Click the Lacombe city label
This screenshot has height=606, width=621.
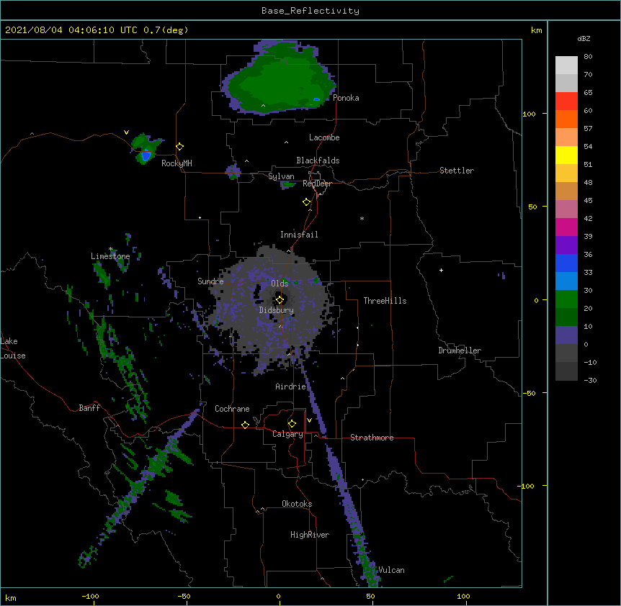(x=324, y=137)
